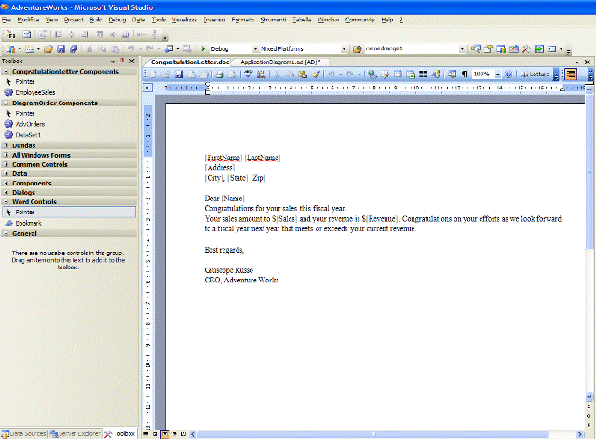Expand the Dundas toolbox group
The image size is (596, 439).
[x=6, y=145]
